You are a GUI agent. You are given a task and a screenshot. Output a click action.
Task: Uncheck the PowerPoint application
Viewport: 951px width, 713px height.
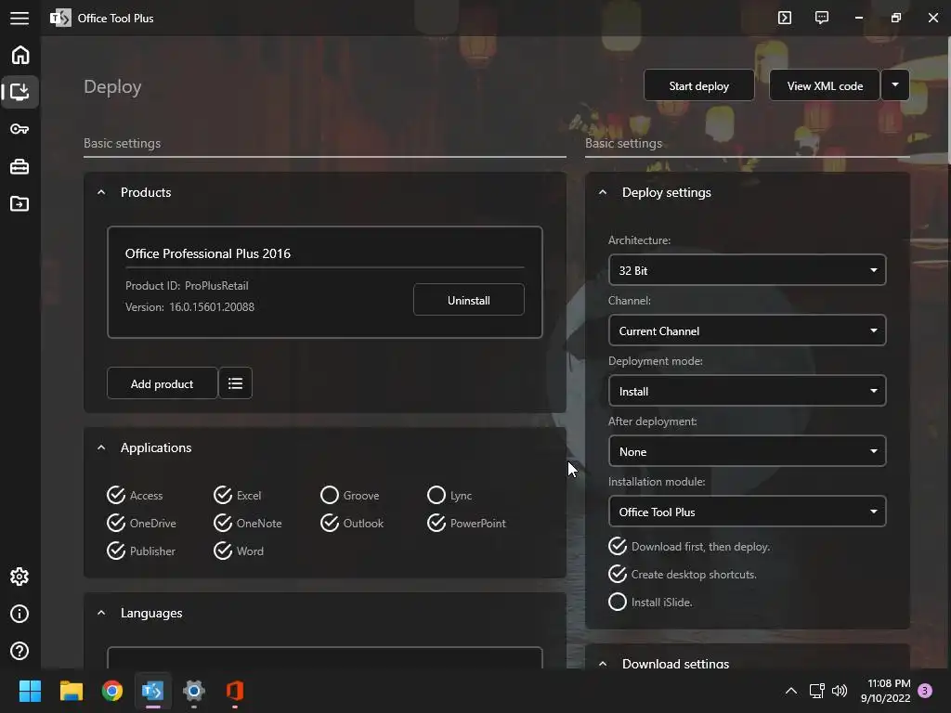pyautogui.click(x=466, y=524)
